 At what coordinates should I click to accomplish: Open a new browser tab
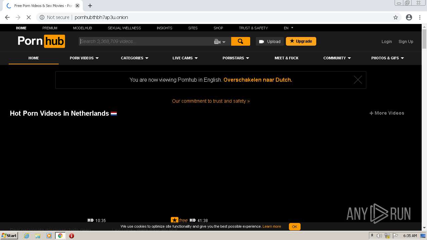click(x=90, y=6)
